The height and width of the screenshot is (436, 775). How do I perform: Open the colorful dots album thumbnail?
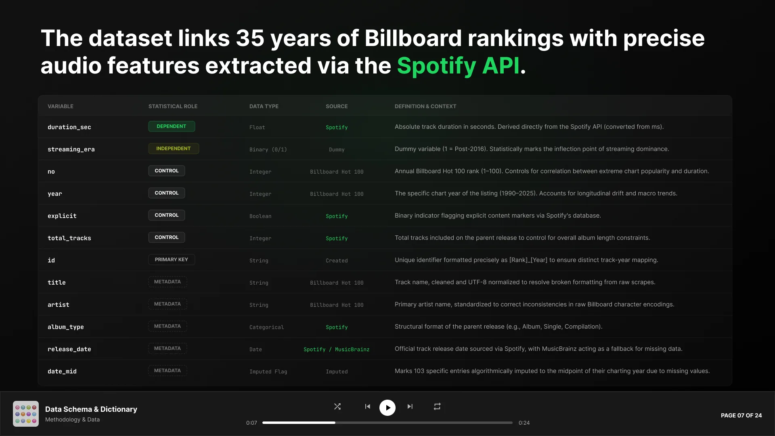click(x=26, y=414)
